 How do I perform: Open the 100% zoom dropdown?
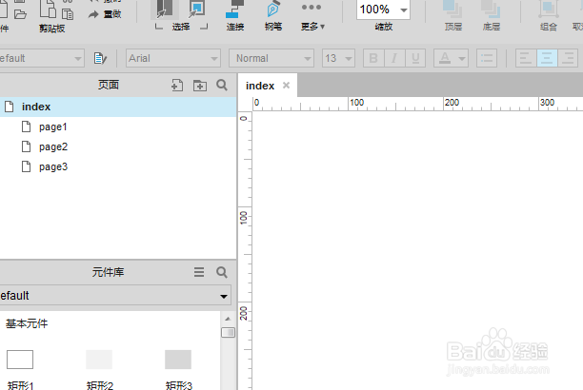[404, 10]
